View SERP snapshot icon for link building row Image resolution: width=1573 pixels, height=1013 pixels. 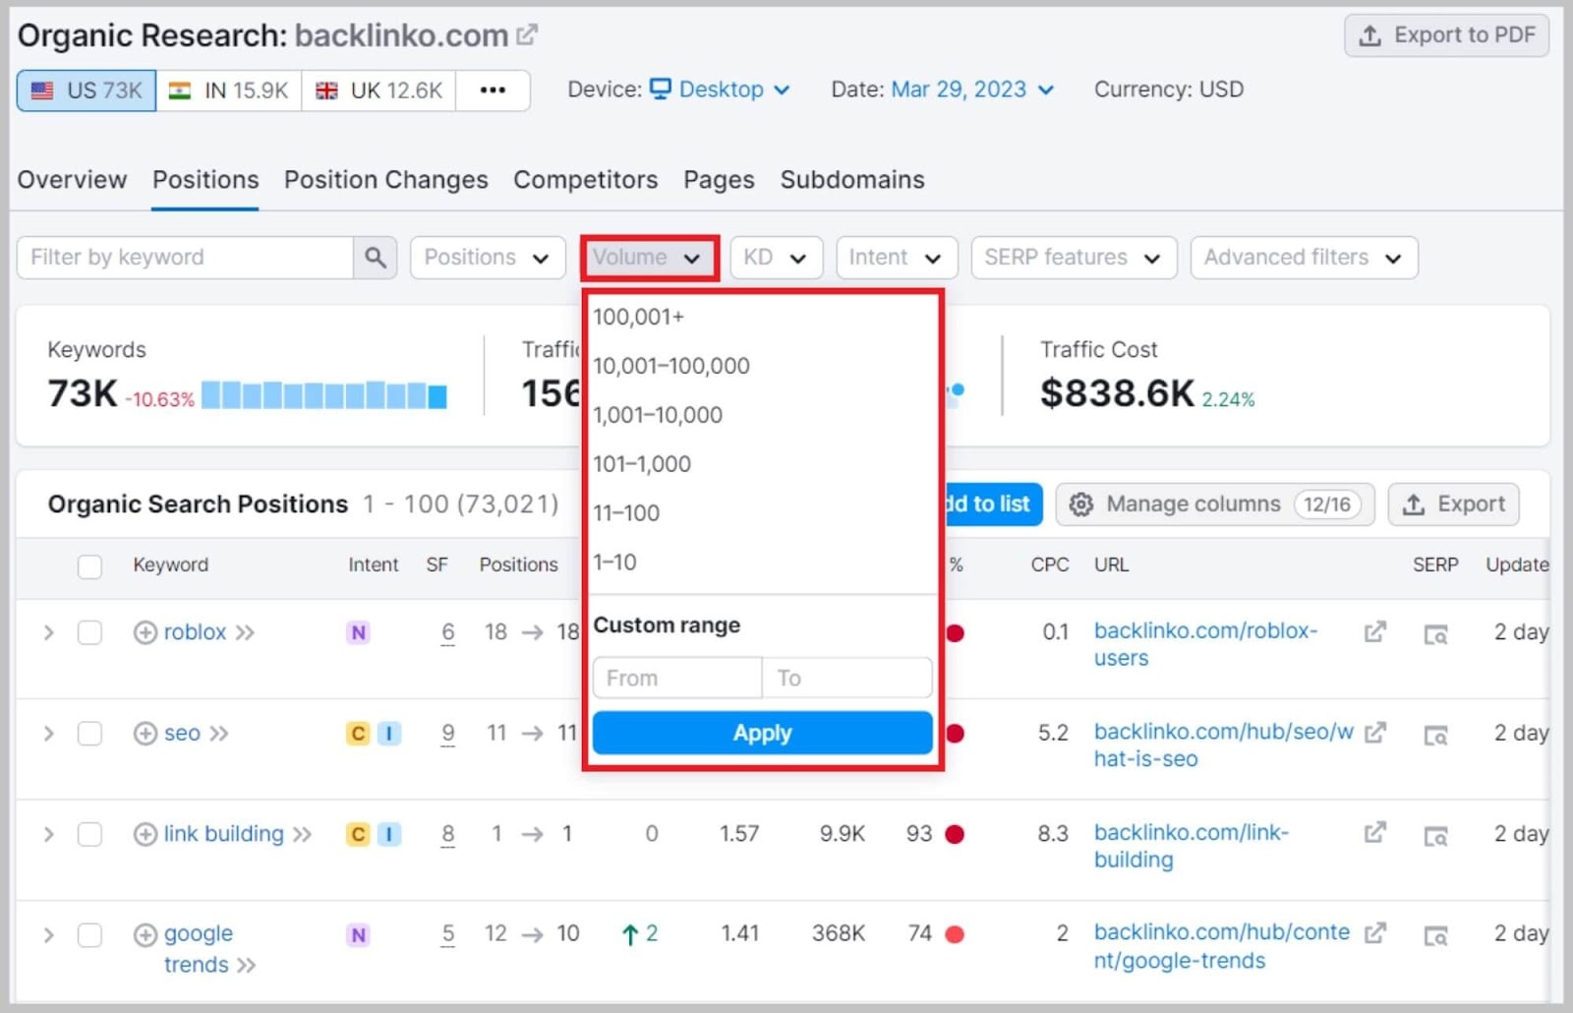1435,837
